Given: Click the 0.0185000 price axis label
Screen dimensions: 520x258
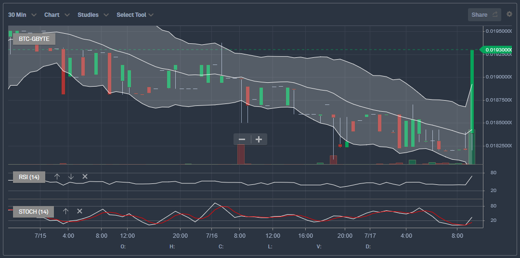Looking at the screenshot, I should point(499,123).
